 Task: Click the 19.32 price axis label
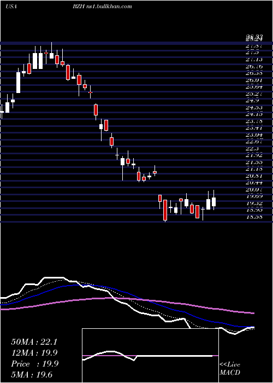[254, 203]
